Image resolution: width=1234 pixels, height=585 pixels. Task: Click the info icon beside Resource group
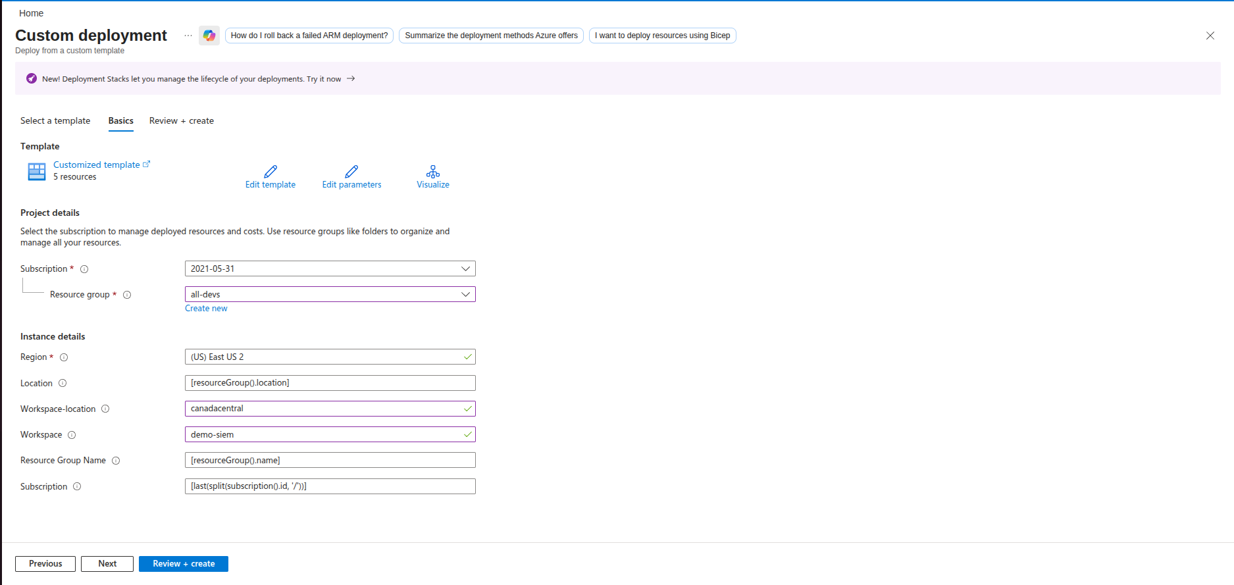tap(127, 295)
